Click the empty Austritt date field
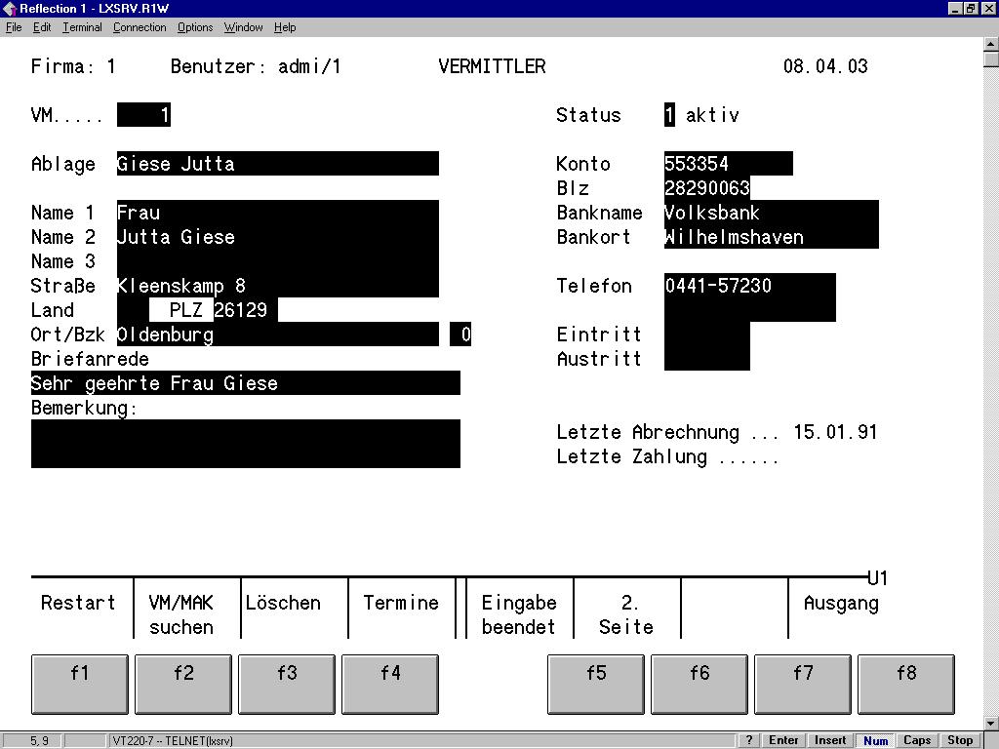 click(x=707, y=358)
